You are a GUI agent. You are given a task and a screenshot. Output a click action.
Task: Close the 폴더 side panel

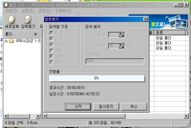tap(35, 34)
